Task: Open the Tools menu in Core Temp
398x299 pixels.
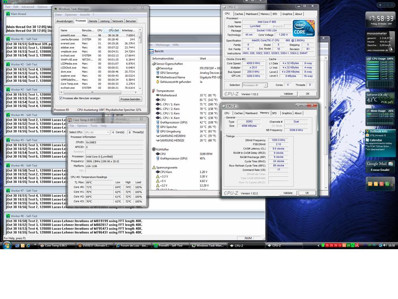Action: tap(94, 125)
